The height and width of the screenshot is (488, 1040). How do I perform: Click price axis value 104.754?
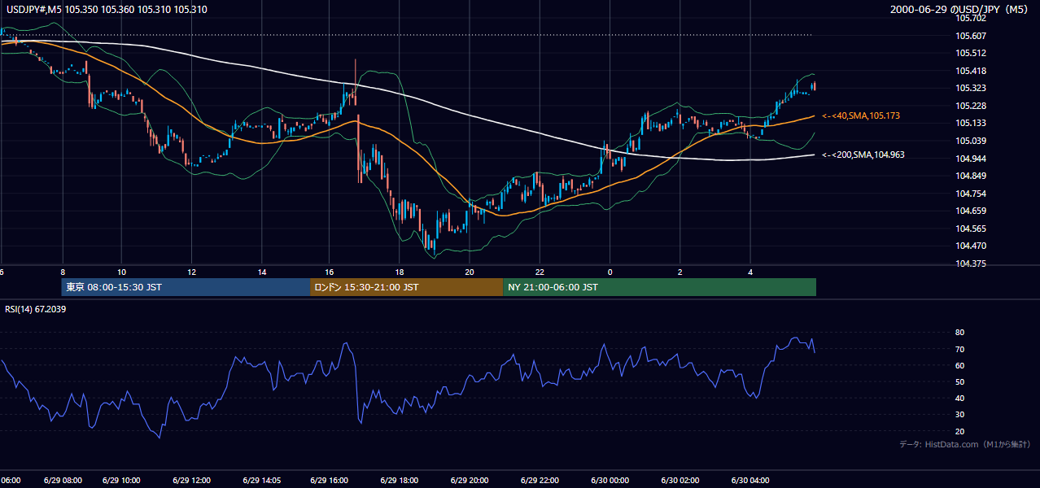(970, 194)
